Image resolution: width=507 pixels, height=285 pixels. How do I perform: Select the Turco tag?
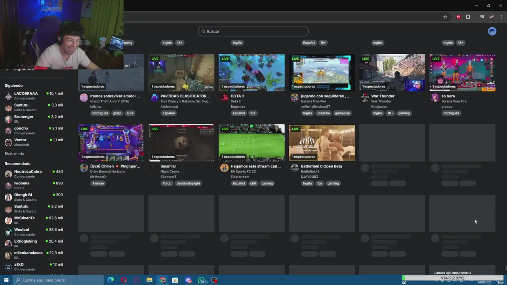point(167,183)
